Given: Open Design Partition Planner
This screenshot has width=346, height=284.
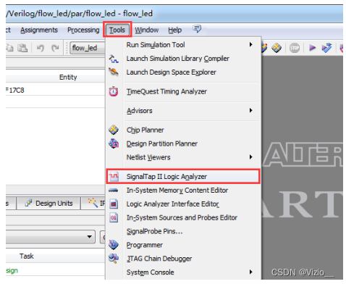Looking at the screenshot, I should point(183,143).
